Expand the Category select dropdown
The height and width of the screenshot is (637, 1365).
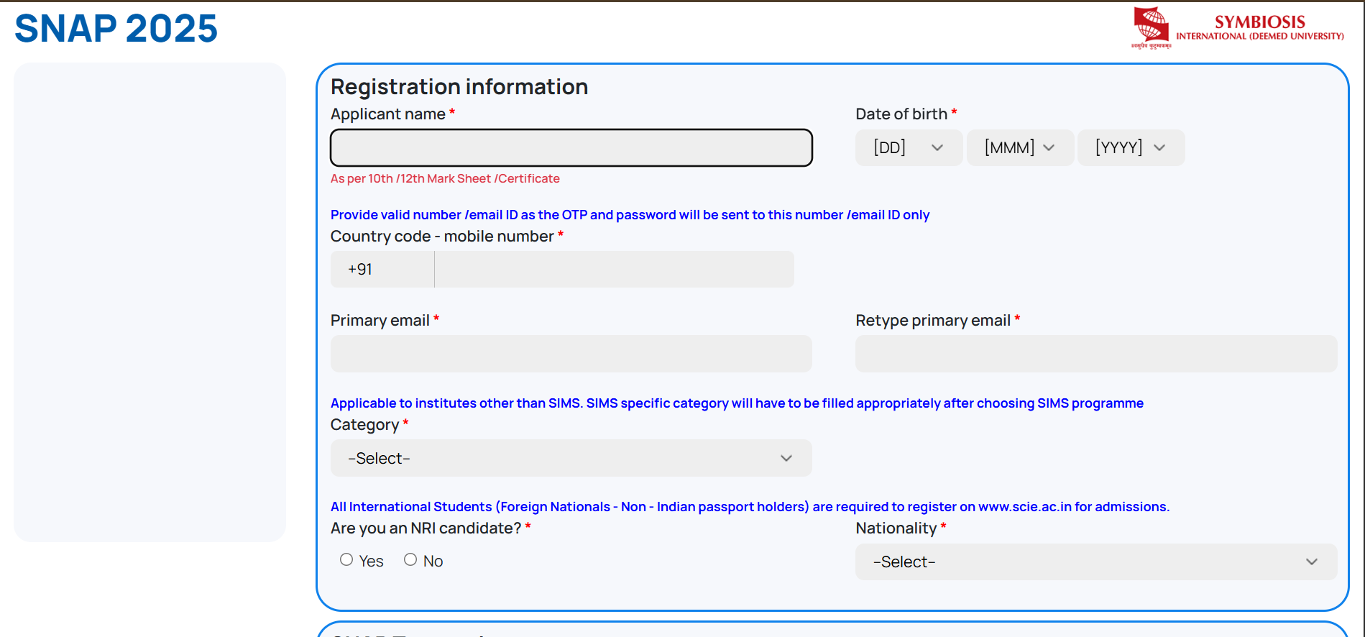(571, 458)
